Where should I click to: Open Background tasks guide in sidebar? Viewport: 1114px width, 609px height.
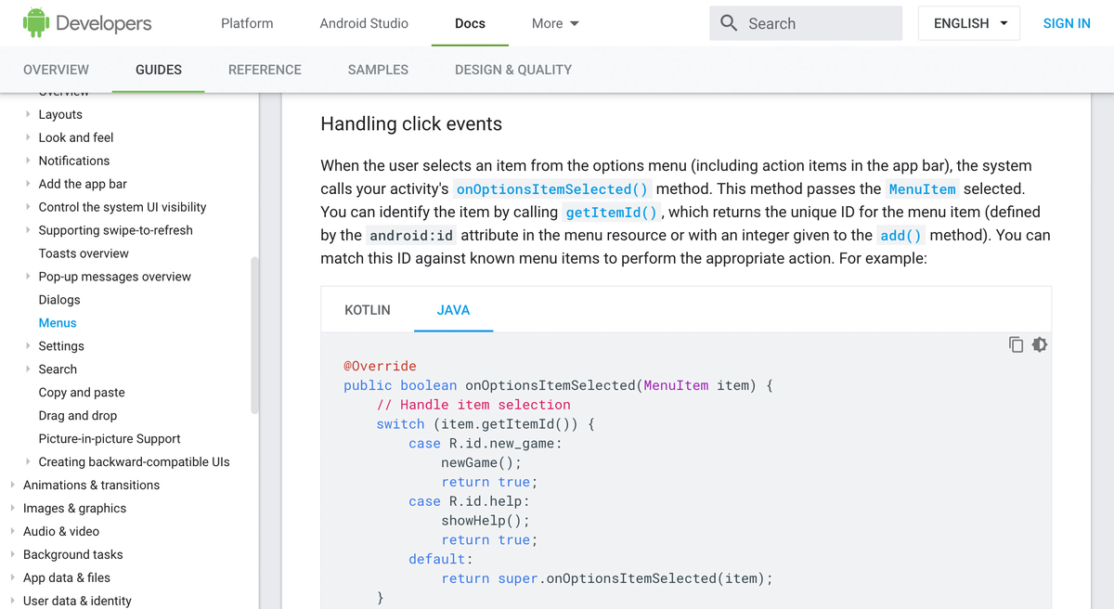click(73, 555)
